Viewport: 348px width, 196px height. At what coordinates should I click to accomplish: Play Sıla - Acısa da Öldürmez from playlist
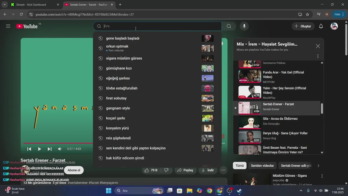coord(277,122)
